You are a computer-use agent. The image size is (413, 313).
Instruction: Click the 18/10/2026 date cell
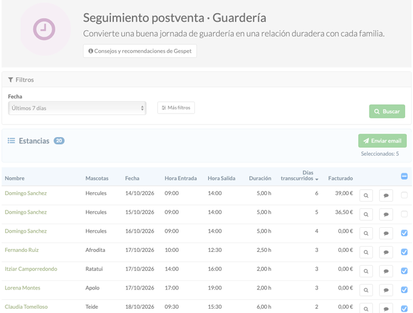(x=140, y=307)
